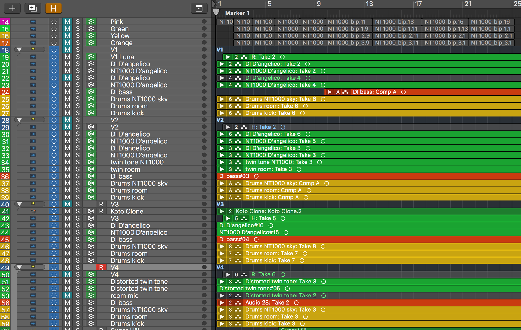Click the pink track number 14 color strip

(x=5, y=22)
